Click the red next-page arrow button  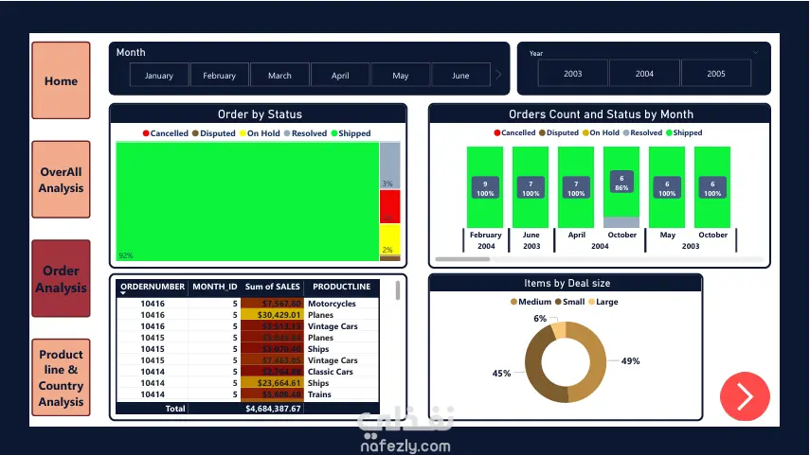point(745,396)
